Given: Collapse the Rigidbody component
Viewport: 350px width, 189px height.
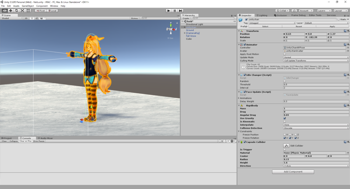Looking at the screenshot, I should pos(239,106).
